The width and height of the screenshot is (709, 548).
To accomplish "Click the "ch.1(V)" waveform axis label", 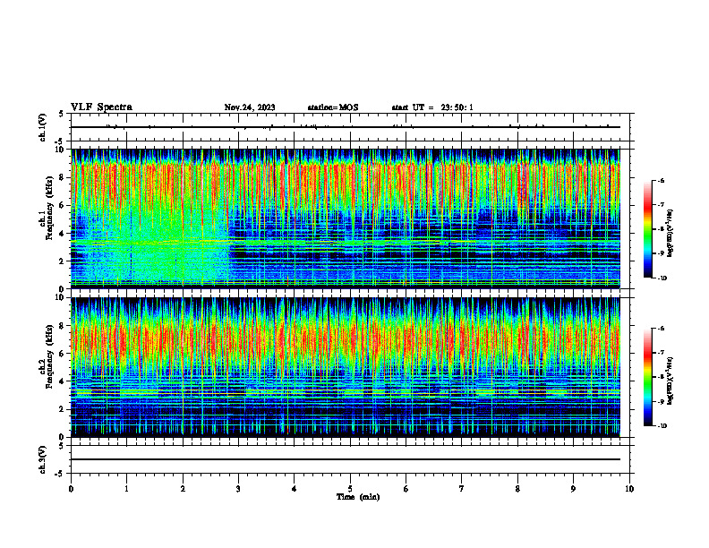I will click(x=42, y=127).
